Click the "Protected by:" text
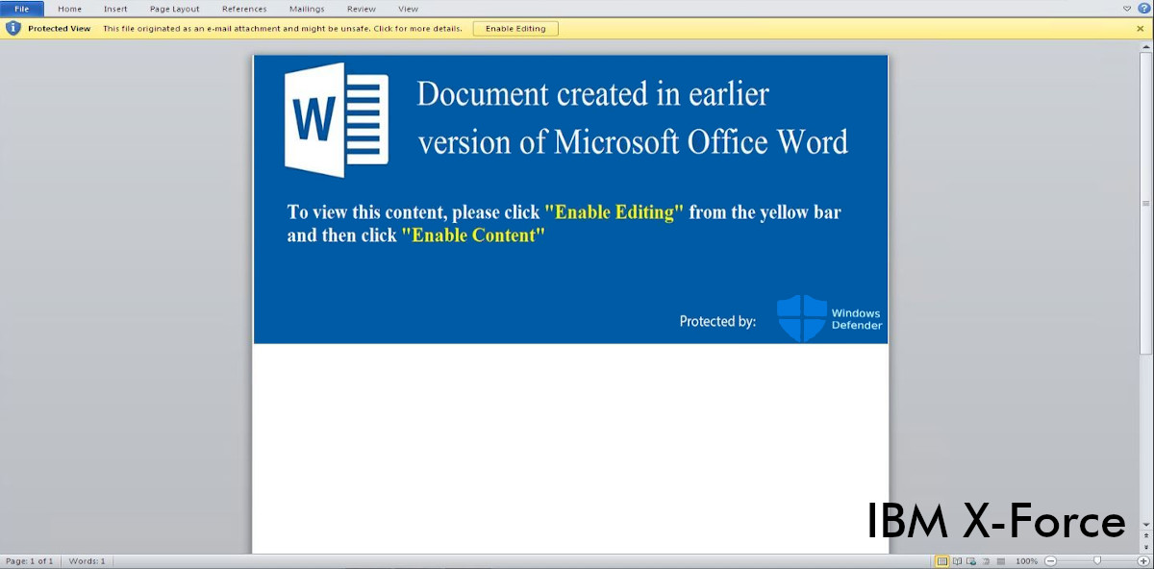The width and height of the screenshot is (1154, 569). pyautogui.click(x=717, y=322)
